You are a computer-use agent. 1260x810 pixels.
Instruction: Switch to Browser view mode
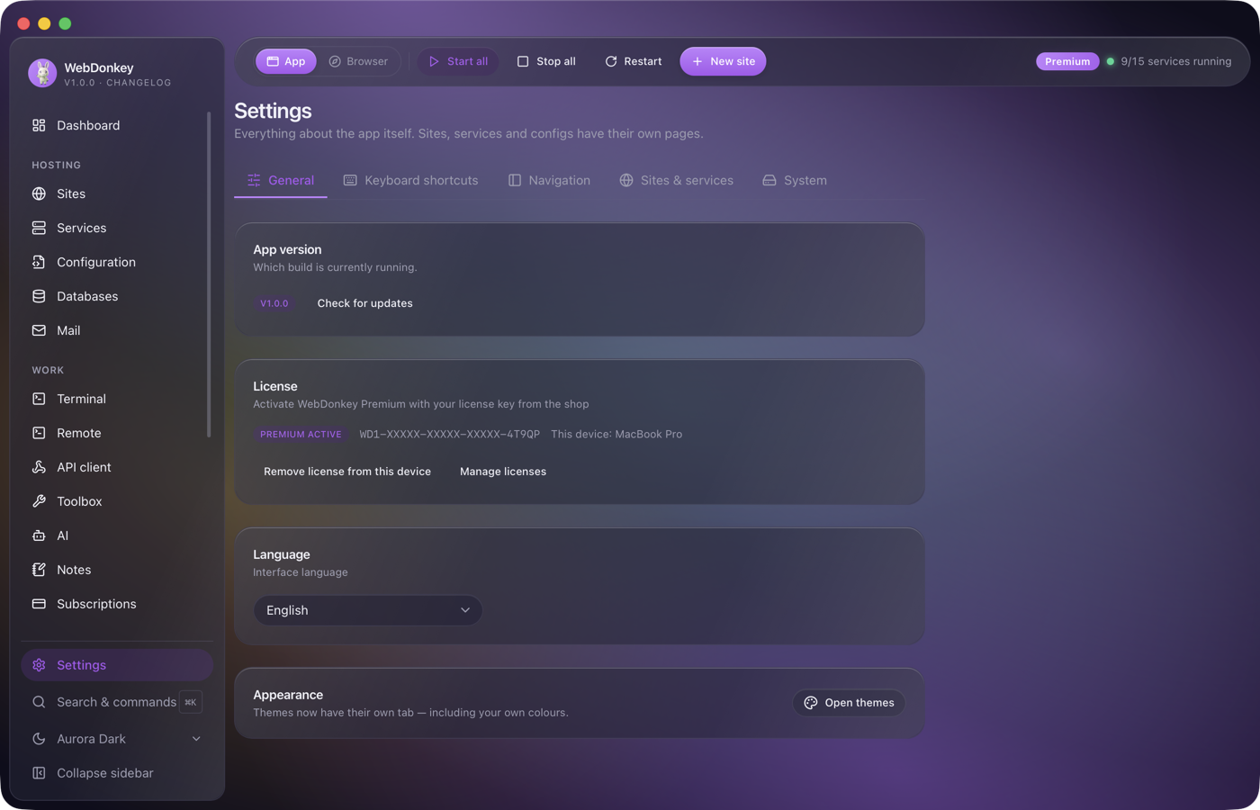358,61
